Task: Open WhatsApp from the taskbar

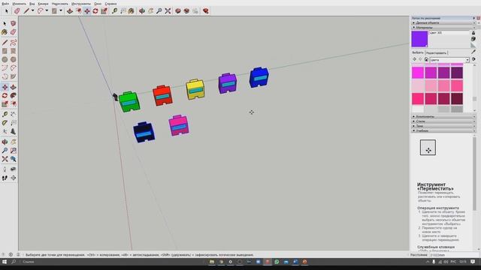Action: (x=277, y=262)
